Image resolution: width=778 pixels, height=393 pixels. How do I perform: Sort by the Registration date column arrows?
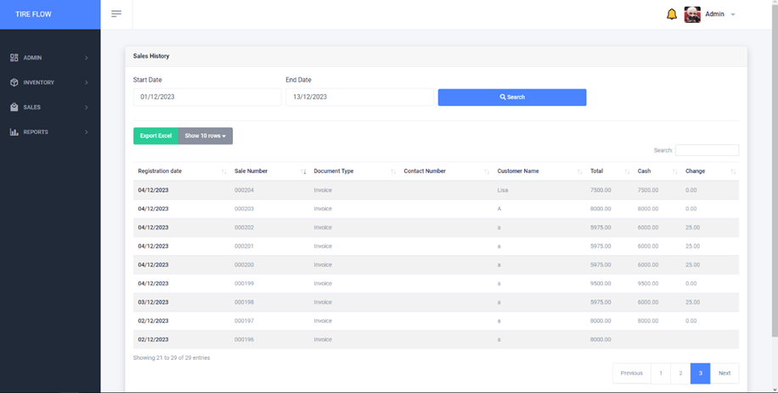click(x=223, y=171)
